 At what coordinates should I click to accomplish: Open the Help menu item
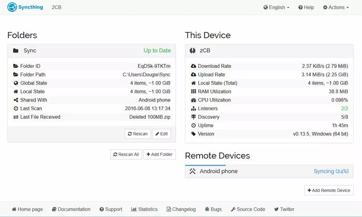(x=306, y=7)
